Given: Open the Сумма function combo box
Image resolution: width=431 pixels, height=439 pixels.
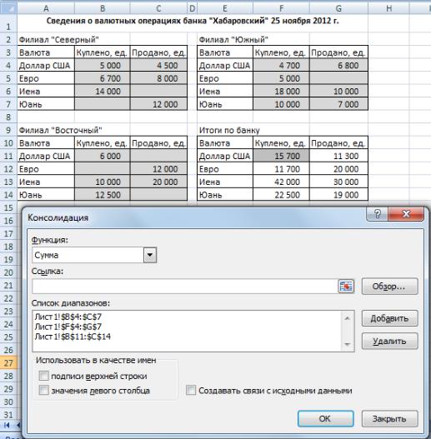Looking at the screenshot, I should point(94,255).
